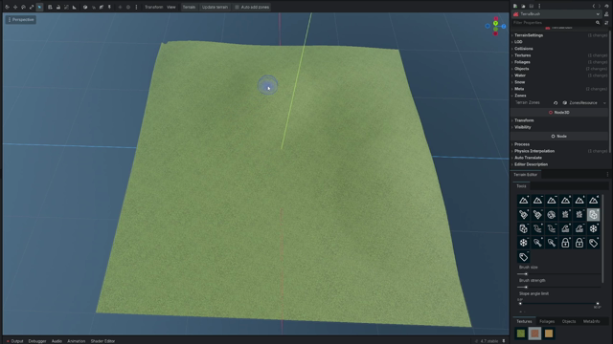Adjust the Brush strength slider

(559, 287)
